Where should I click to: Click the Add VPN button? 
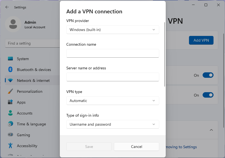(201, 40)
